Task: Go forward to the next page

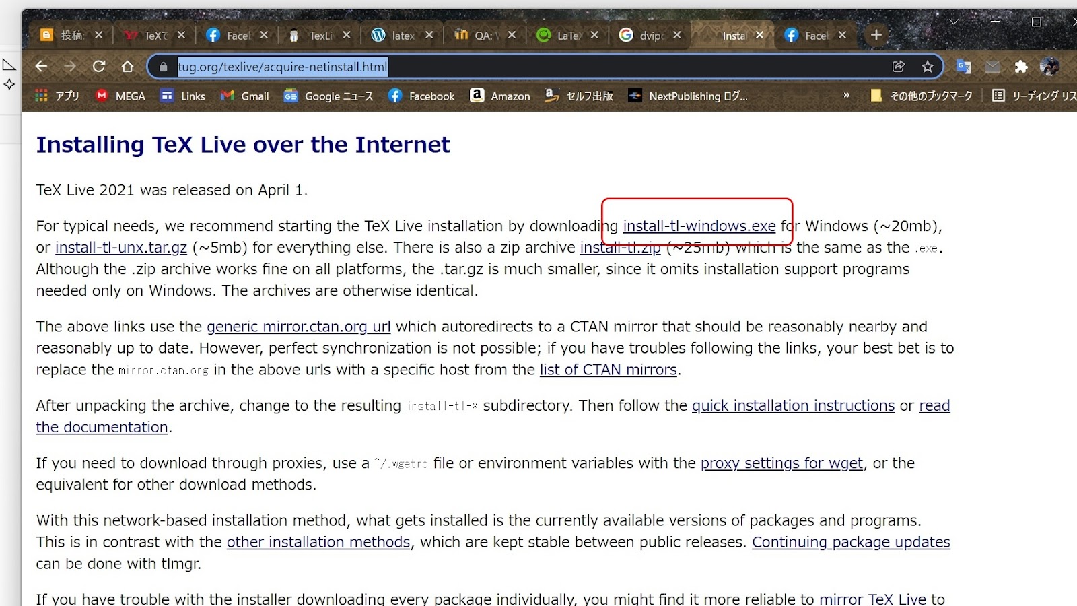Action: (70, 66)
